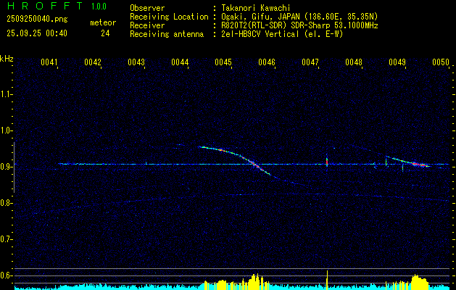Select the 0044 time marker

click(181, 63)
